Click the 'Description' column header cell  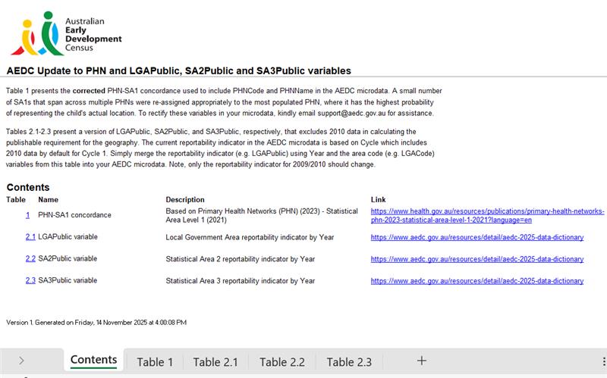click(185, 199)
